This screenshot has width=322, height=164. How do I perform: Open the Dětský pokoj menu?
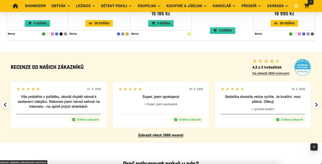pyautogui.click(x=116, y=6)
